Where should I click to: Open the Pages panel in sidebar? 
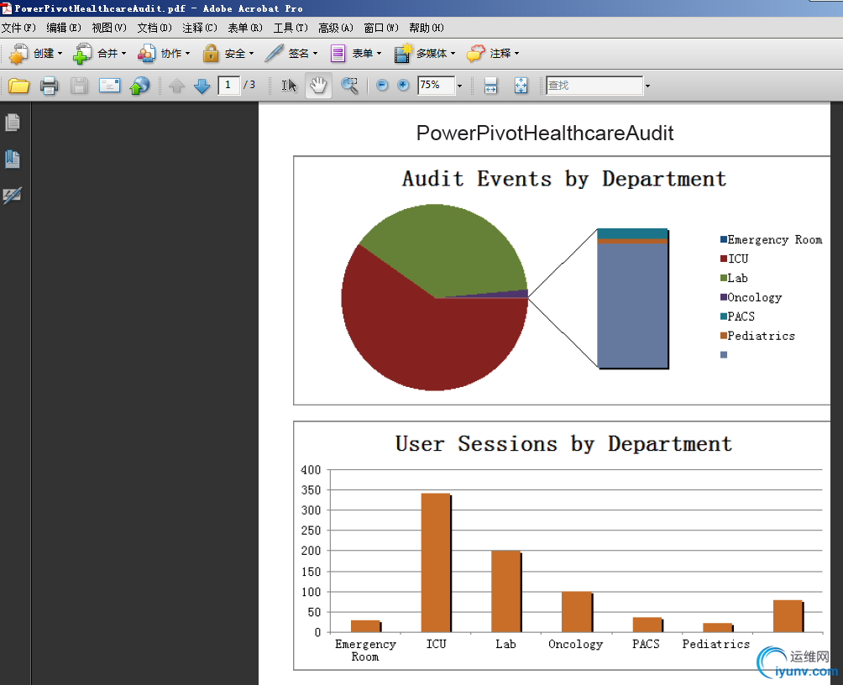pos(13,123)
